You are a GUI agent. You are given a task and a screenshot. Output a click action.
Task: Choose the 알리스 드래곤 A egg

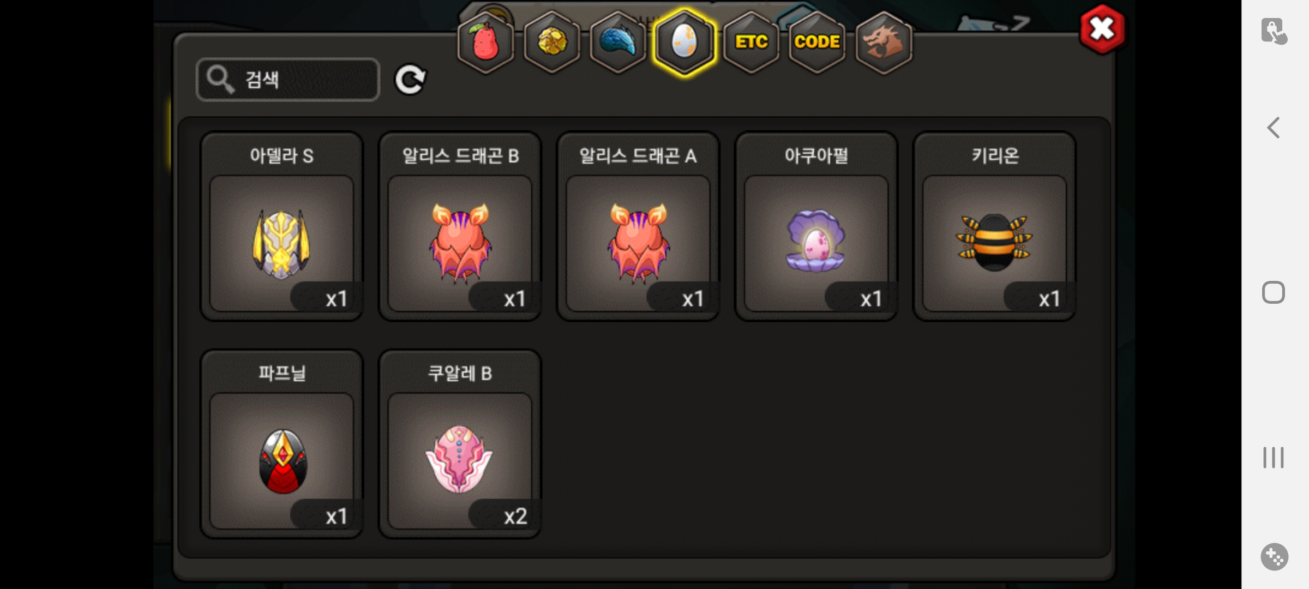[x=638, y=226]
